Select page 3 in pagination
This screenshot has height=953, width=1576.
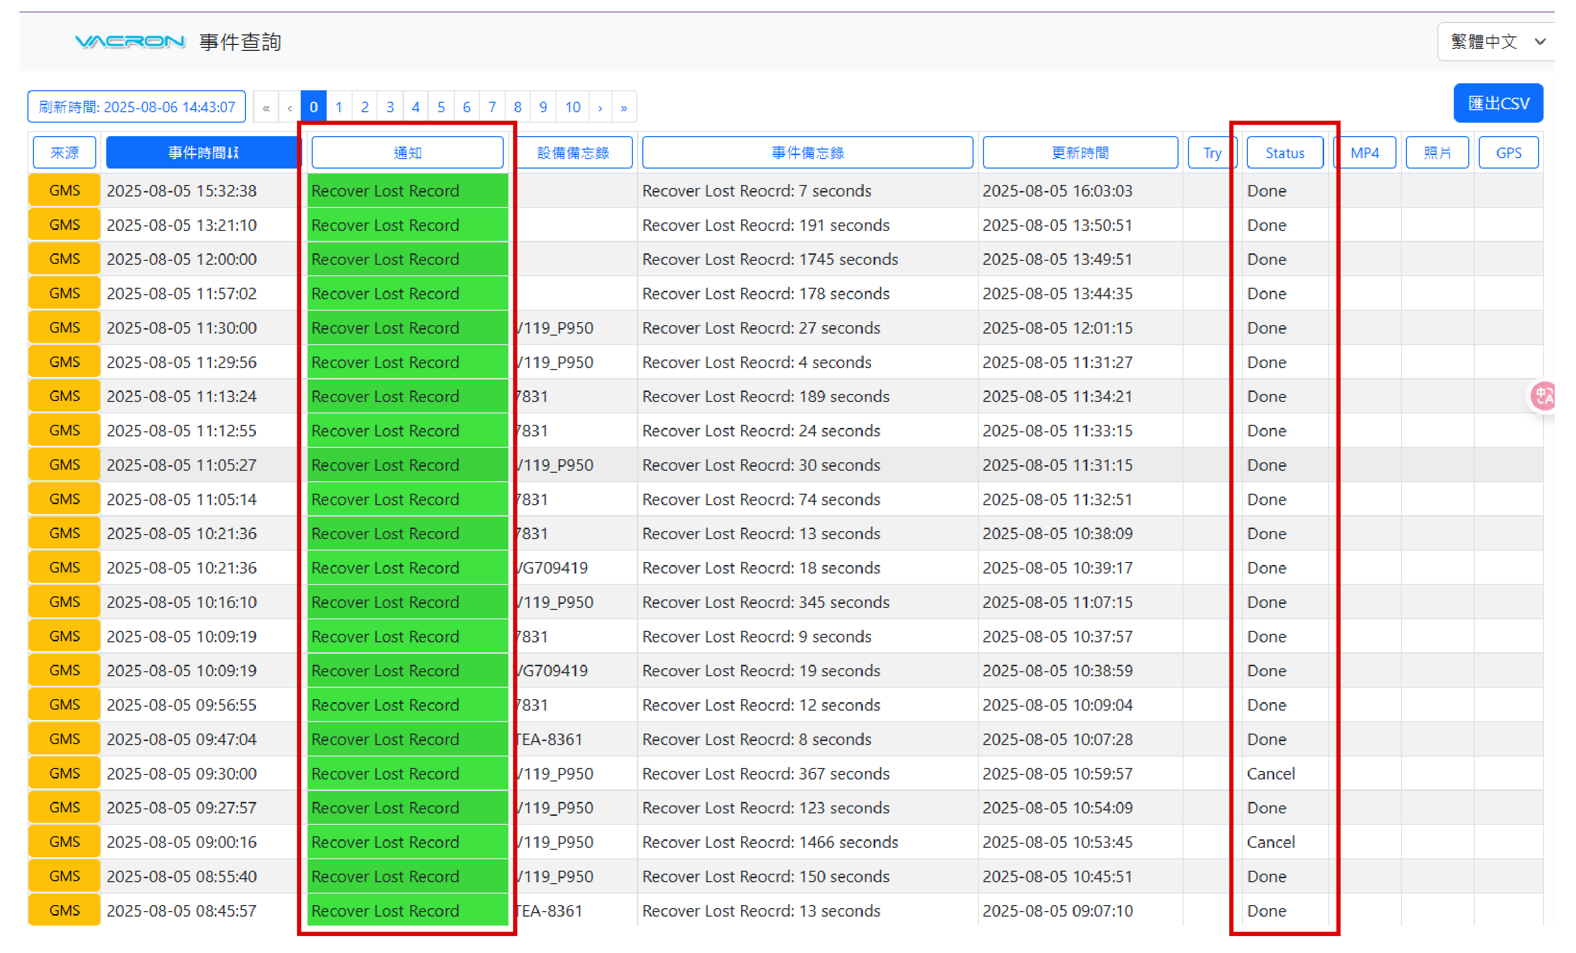click(x=390, y=107)
